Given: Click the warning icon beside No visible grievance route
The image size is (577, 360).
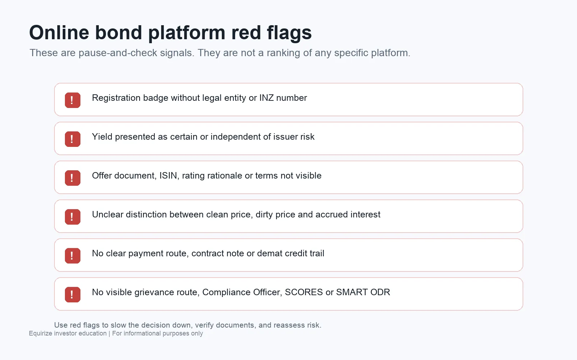Looking at the screenshot, I should (72, 294).
